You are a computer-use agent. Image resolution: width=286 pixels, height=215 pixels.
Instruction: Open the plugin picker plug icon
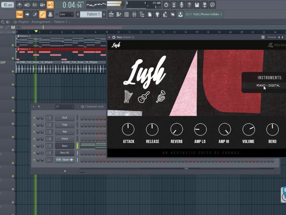click(157, 14)
